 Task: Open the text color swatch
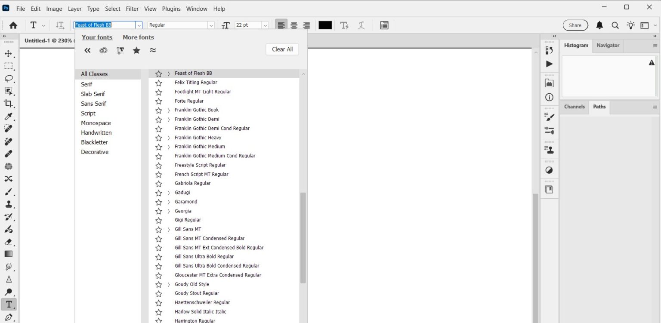[x=325, y=25]
